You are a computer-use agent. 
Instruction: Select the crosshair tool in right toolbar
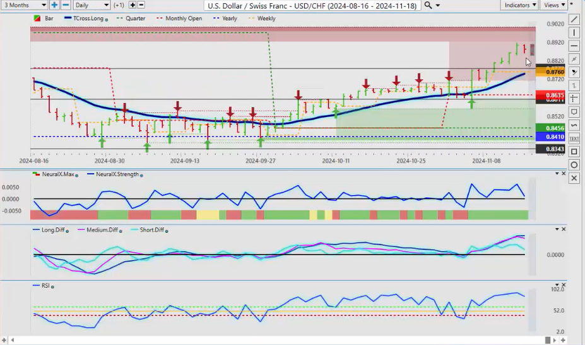(574, 99)
